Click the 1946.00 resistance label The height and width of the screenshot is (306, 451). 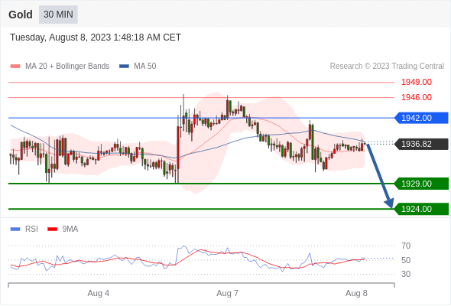417,98
